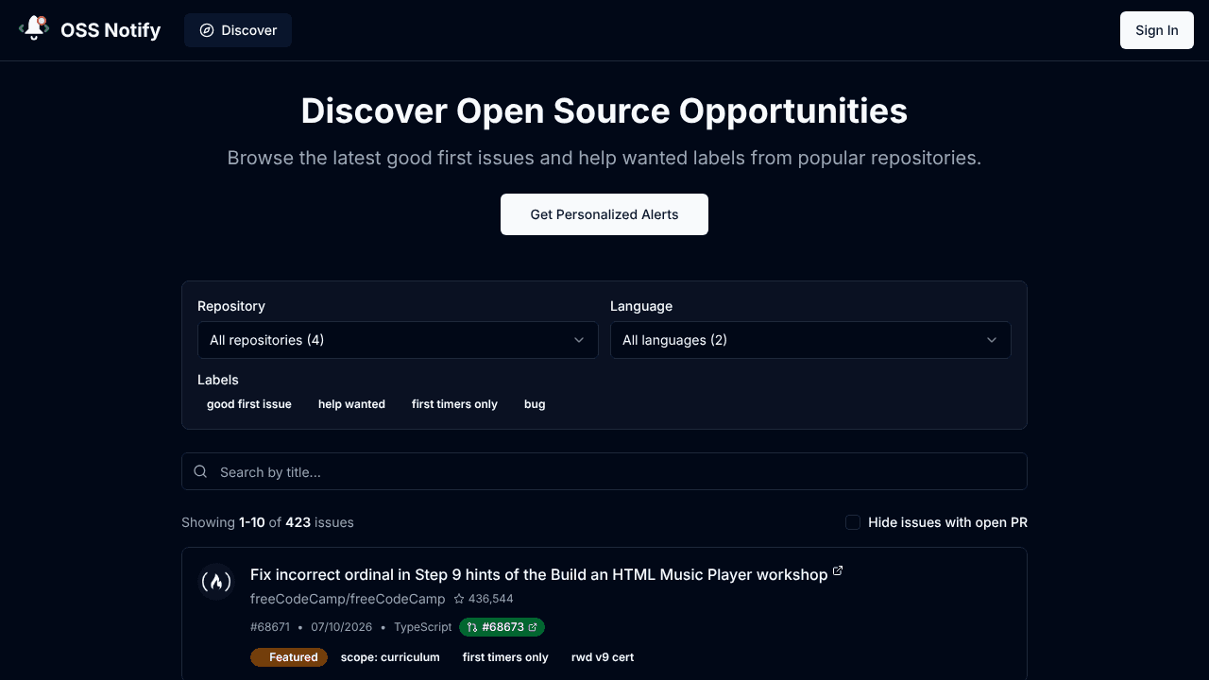Click the Sign In button
The image size is (1209, 680).
[x=1156, y=30]
